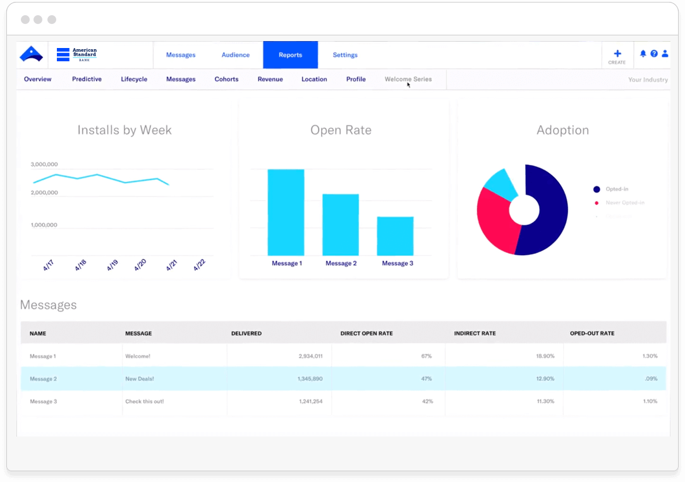685x482 pixels.
Task: View the Cohorts report
Action: tap(226, 79)
